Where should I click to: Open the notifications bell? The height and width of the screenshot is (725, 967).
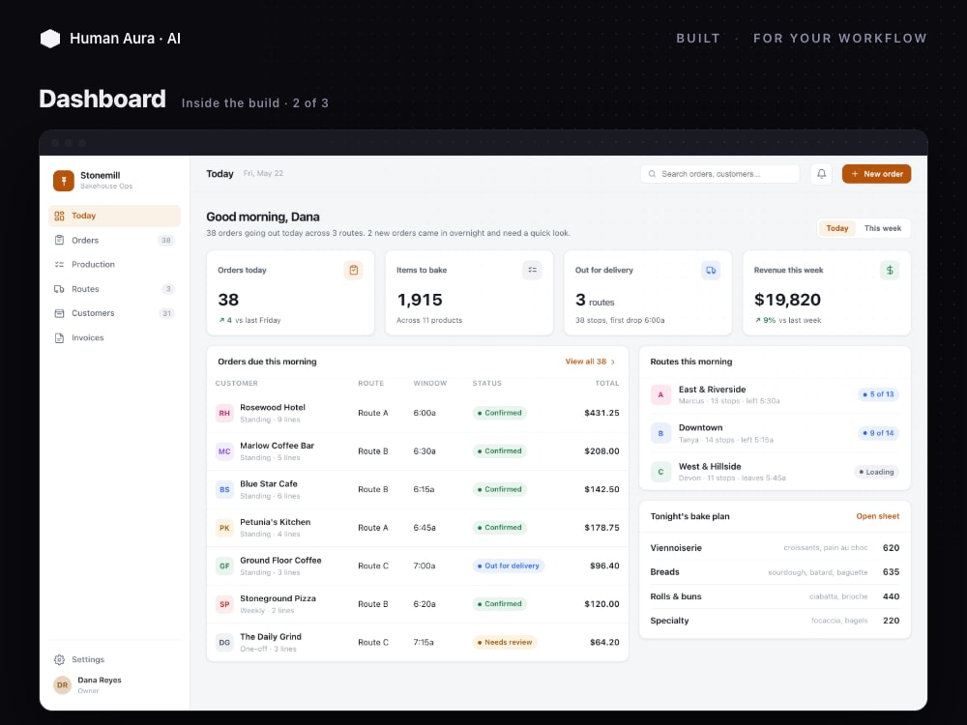click(821, 174)
